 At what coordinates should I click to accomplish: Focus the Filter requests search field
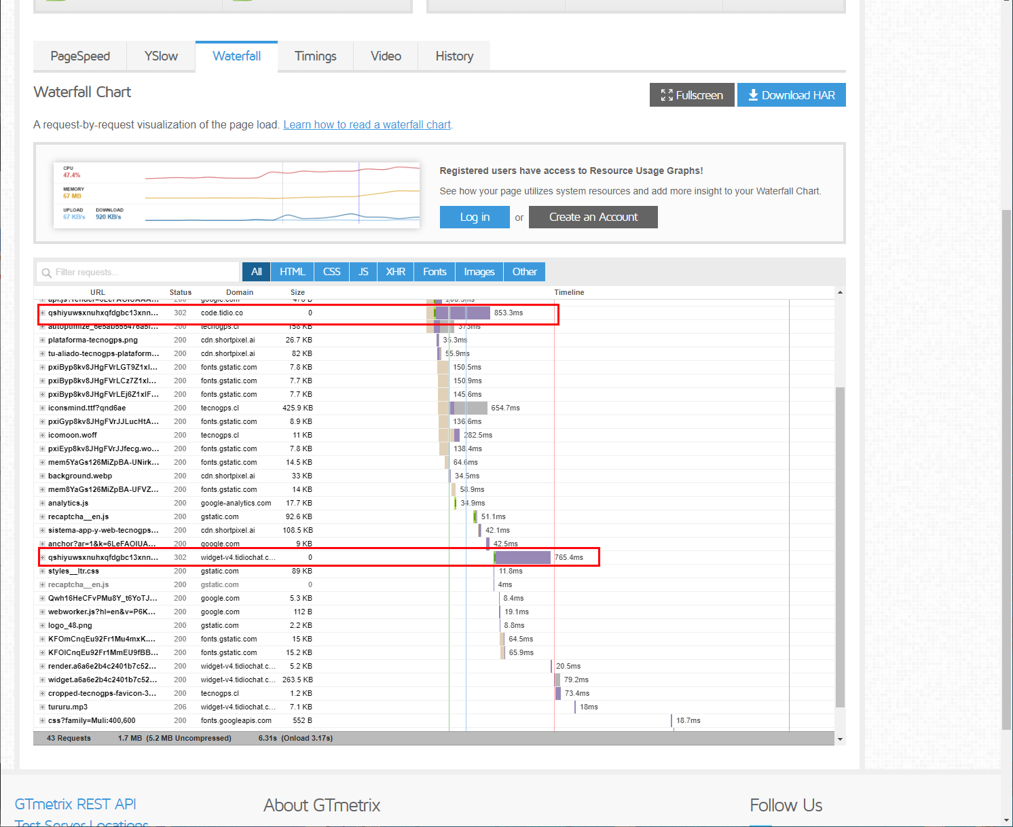point(138,272)
